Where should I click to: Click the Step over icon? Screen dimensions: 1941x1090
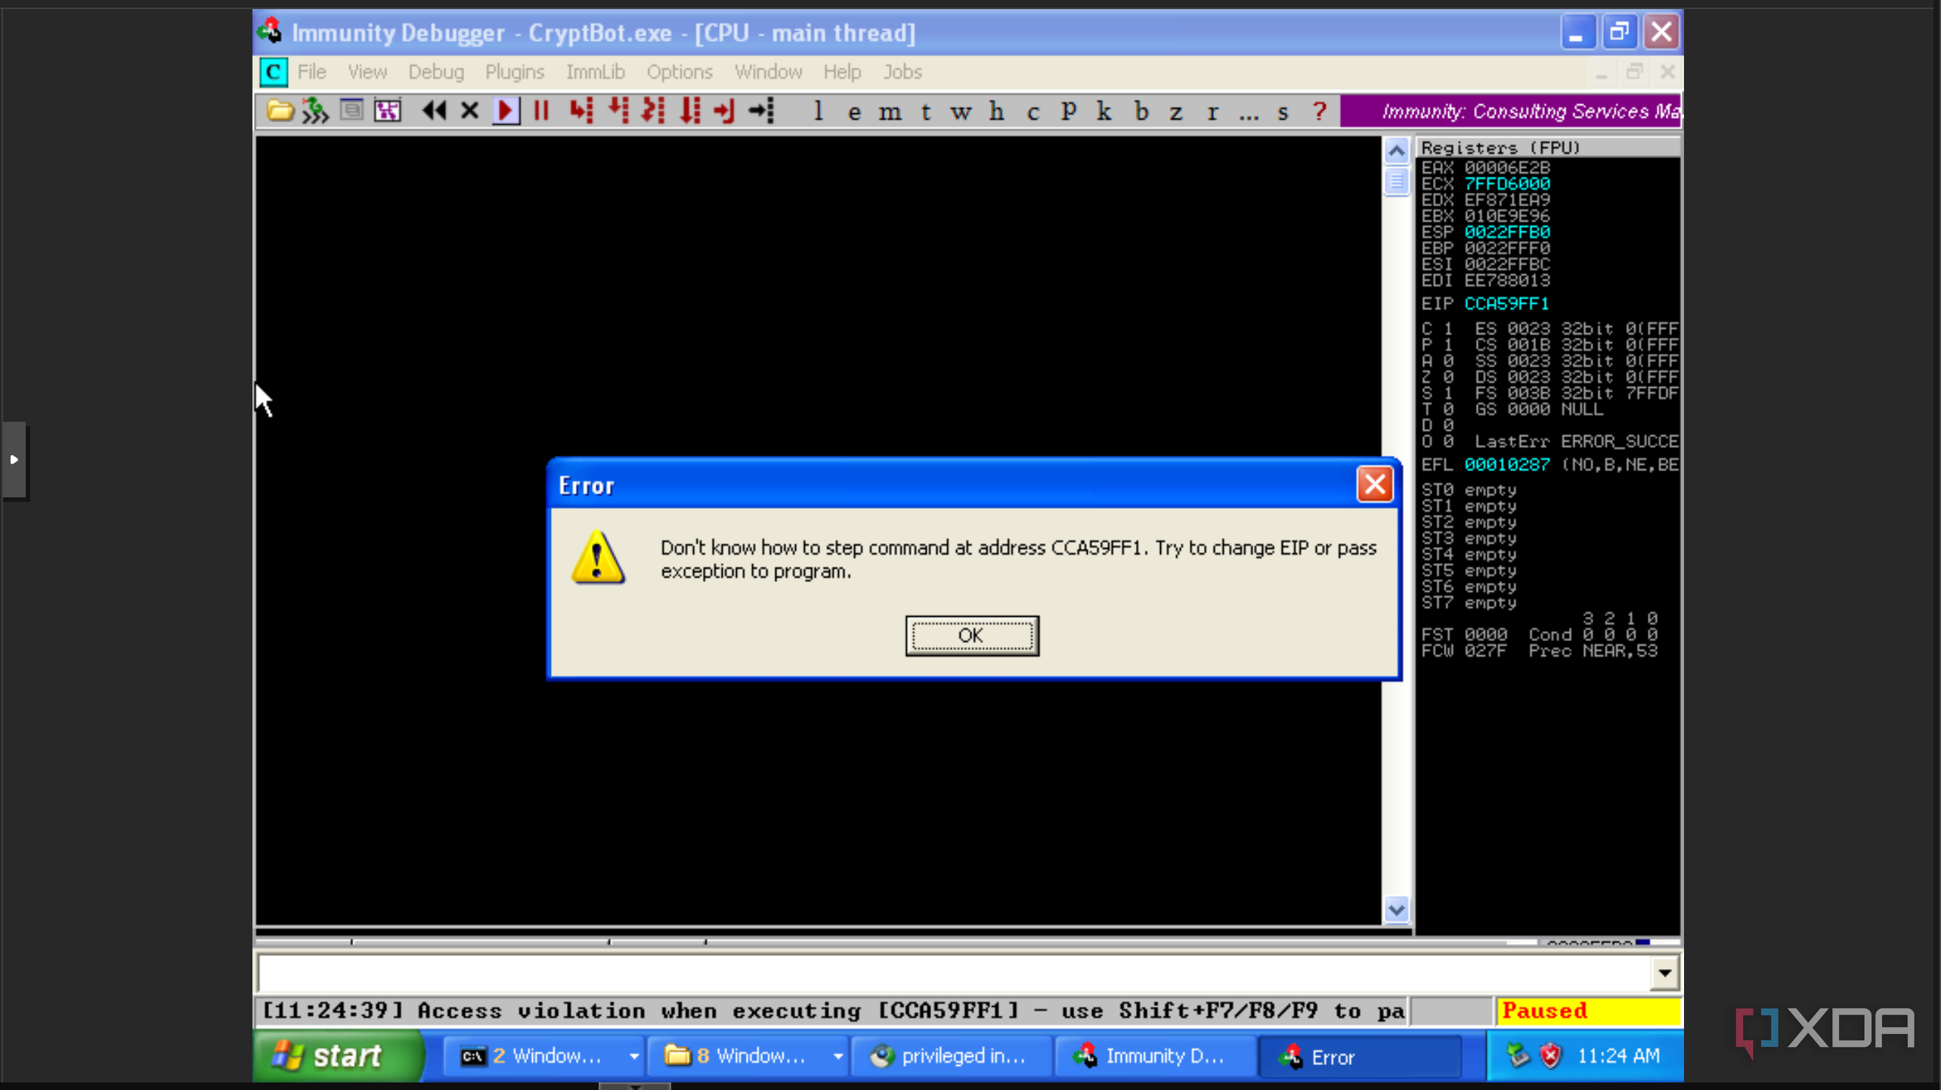pos(618,111)
